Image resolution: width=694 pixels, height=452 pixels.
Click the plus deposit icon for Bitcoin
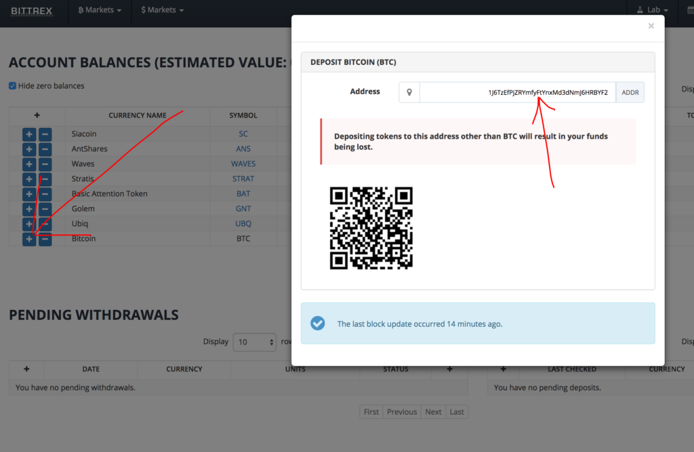point(29,239)
